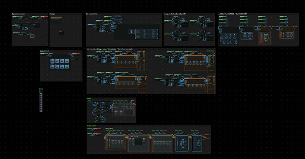Turn the lower-left knob in the Drone panel
This screenshot has width=305, height=159.
pyautogui.click(x=116, y=114)
